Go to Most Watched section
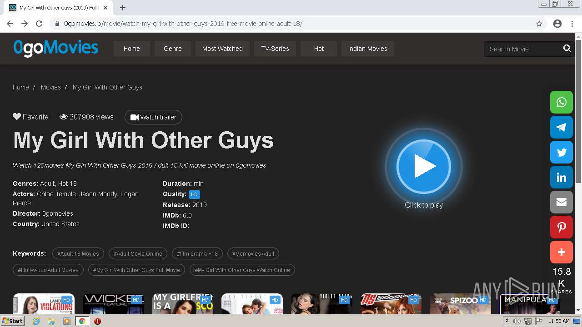The image size is (582, 327). tap(222, 49)
